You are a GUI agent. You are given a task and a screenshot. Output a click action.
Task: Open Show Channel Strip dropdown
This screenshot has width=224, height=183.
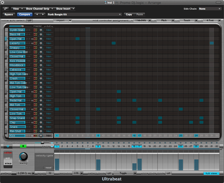click(39, 9)
